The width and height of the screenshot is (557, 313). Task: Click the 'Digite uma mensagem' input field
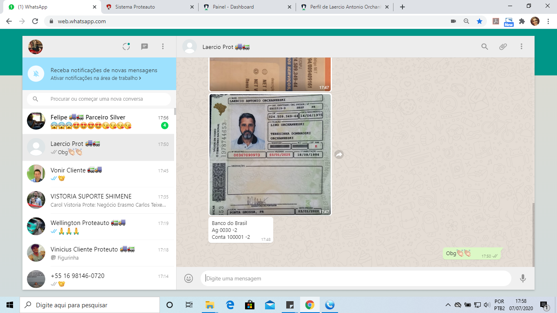pos(355,278)
